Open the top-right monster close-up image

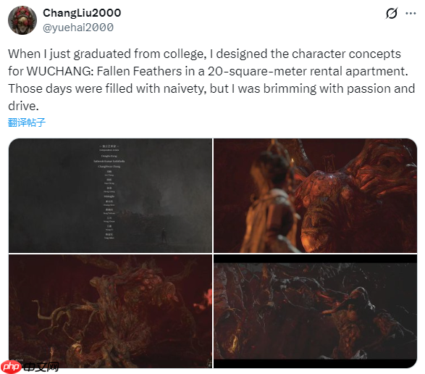tap(315, 196)
